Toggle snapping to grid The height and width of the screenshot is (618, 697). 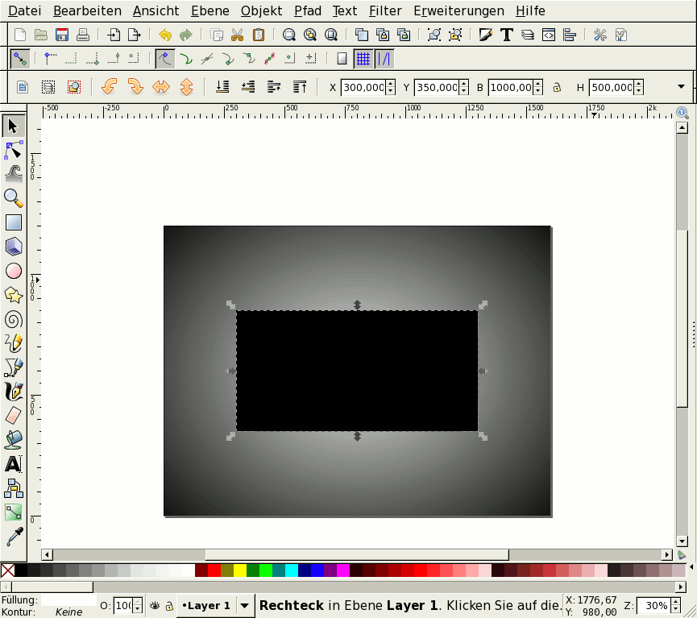[363, 59]
